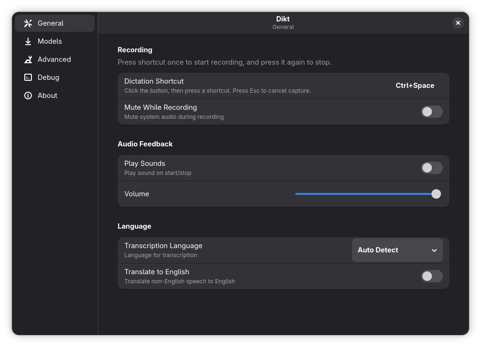Switch to the Models page label

tap(50, 41)
